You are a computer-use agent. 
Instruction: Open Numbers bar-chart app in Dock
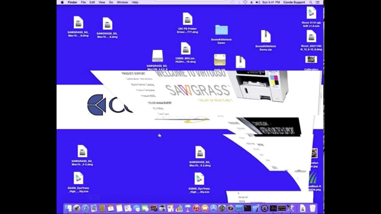tap(179, 208)
